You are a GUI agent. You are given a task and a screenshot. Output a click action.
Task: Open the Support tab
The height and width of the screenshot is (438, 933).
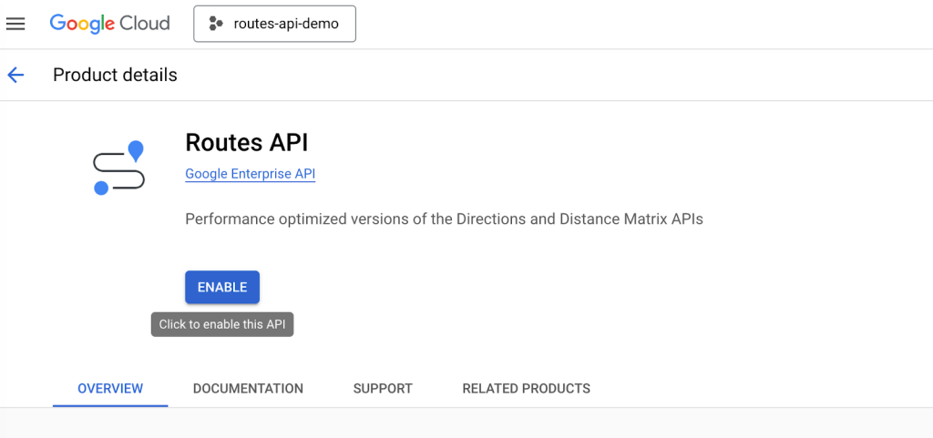(x=383, y=388)
